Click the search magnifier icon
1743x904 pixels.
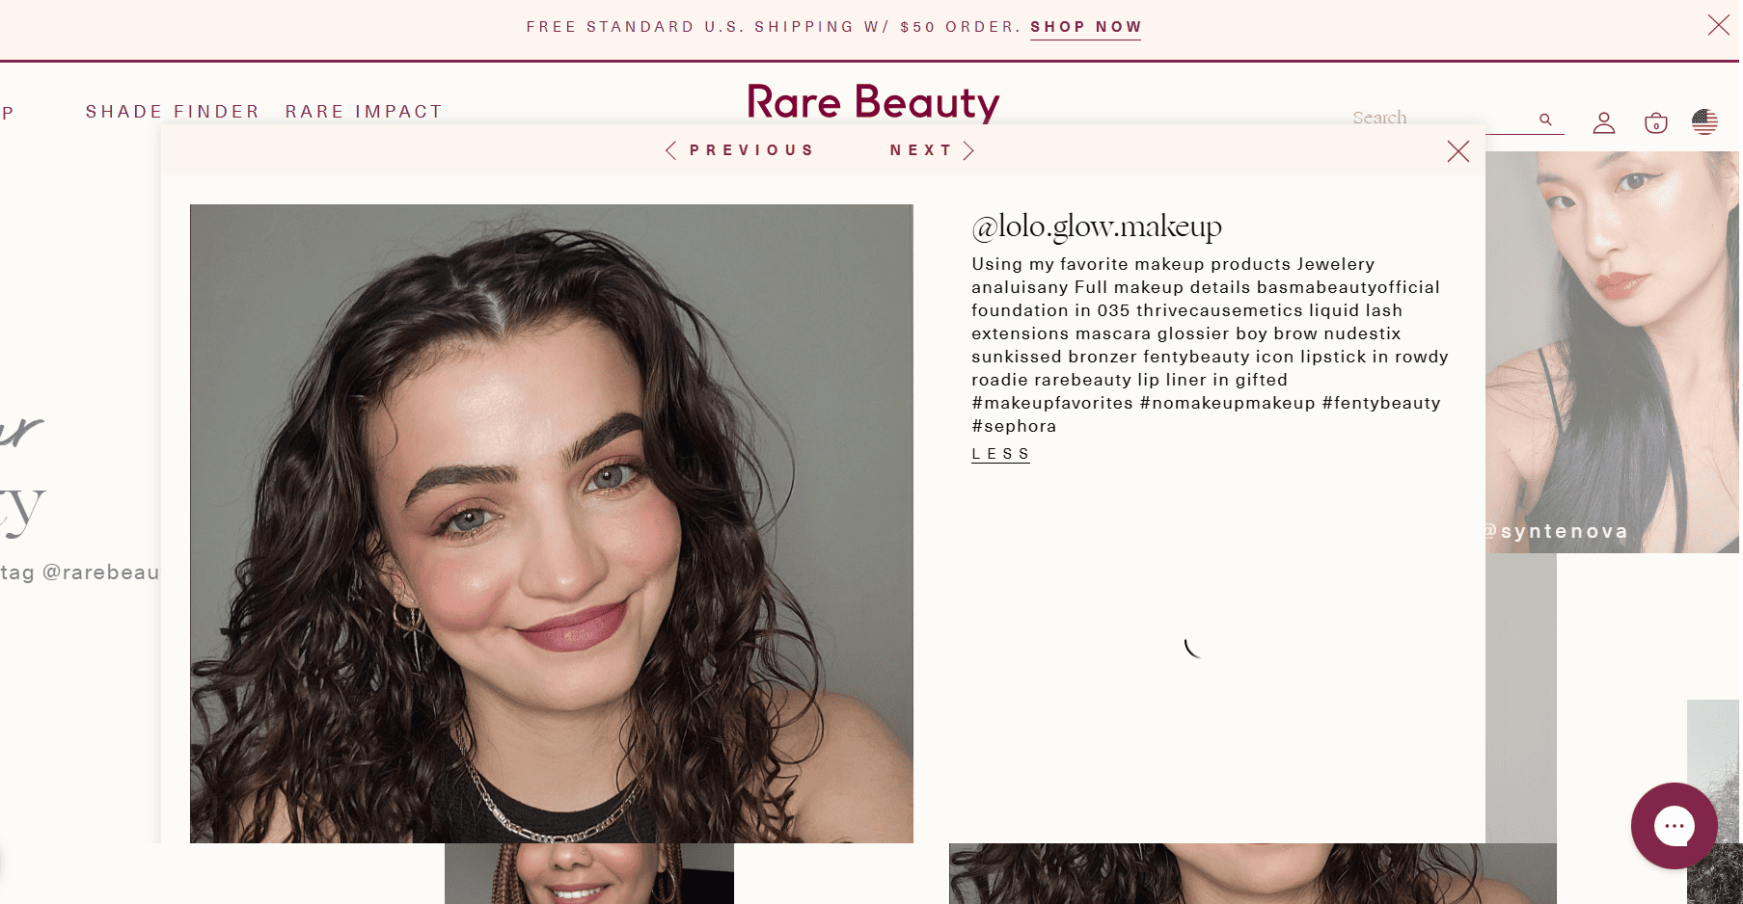1545,120
